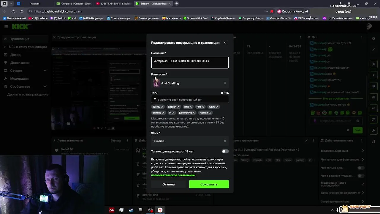Open AIDA64 icon in the taskbar
The height and width of the screenshot is (214, 380).
point(112,210)
